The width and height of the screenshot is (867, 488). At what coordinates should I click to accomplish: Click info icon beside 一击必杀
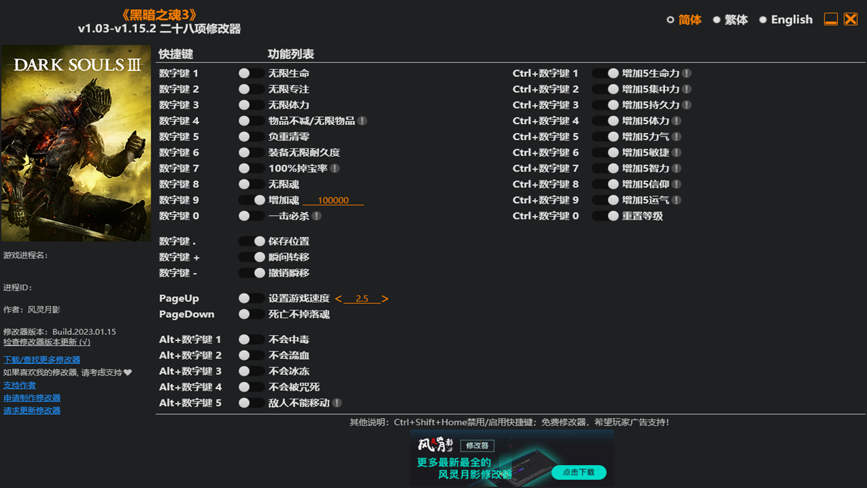click(x=317, y=216)
